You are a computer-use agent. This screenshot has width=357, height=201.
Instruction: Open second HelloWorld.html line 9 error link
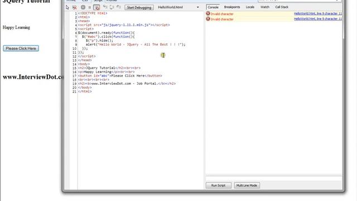click(318, 19)
